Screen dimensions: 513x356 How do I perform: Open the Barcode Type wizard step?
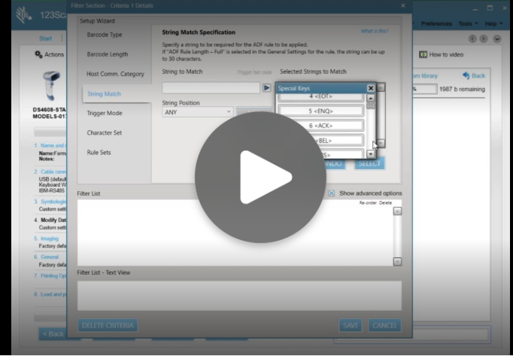pyautogui.click(x=105, y=35)
